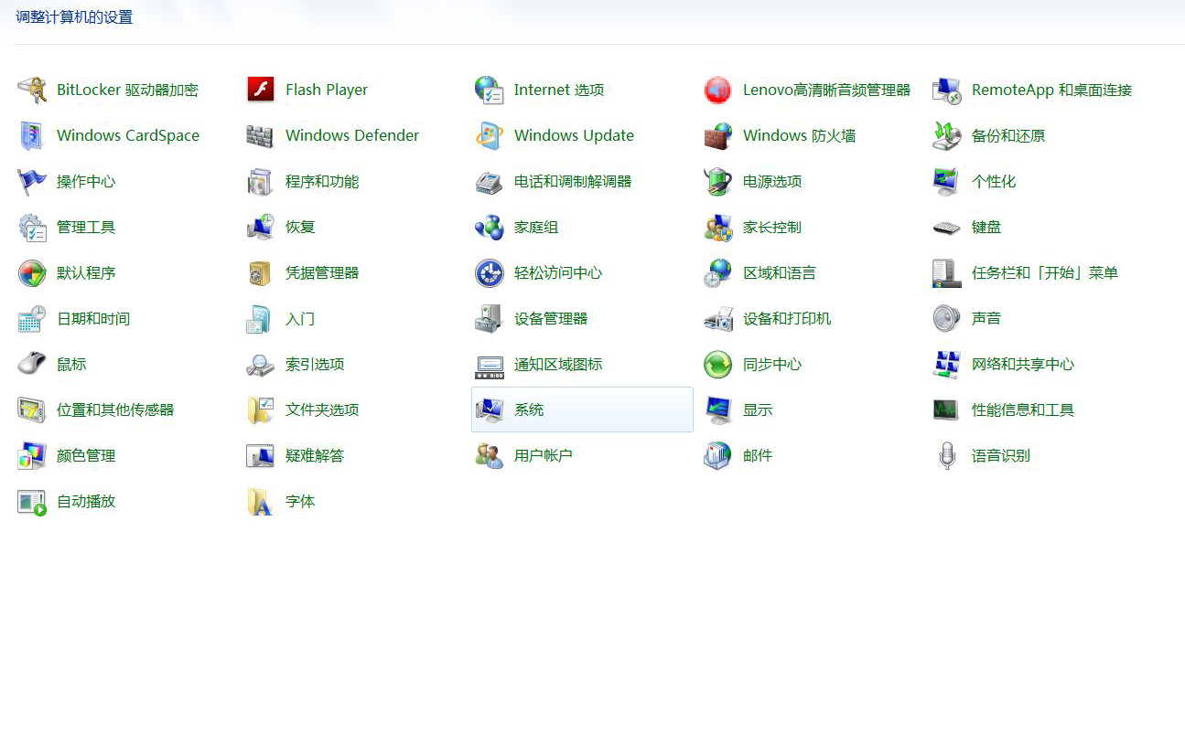
Task: Click the 管理工具 gear icon
Action: click(32, 227)
